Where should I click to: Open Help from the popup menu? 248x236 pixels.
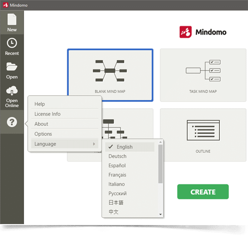tap(65, 104)
